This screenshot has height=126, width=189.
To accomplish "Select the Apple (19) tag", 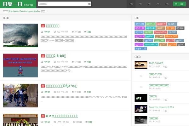I will point(140,49).
